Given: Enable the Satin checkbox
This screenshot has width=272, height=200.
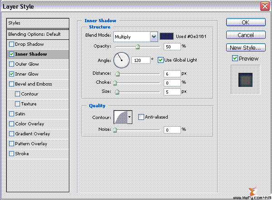Looking at the screenshot, I should 11,114.
